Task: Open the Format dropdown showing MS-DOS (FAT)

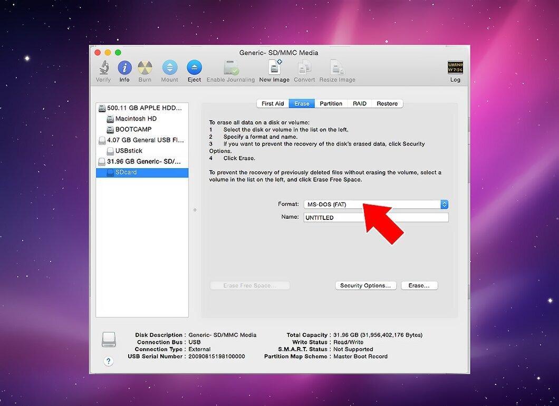Action: [x=376, y=204]
